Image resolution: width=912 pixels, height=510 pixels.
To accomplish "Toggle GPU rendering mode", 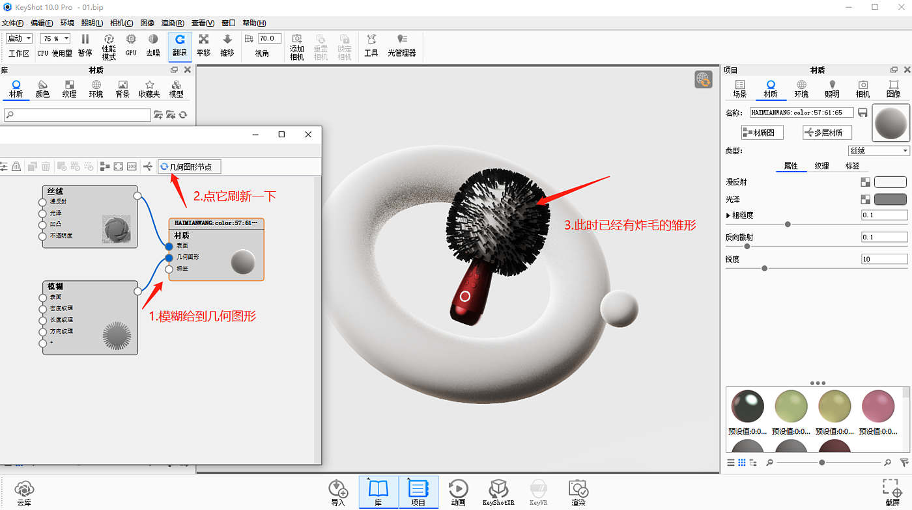I will click(x=131, y=45).
